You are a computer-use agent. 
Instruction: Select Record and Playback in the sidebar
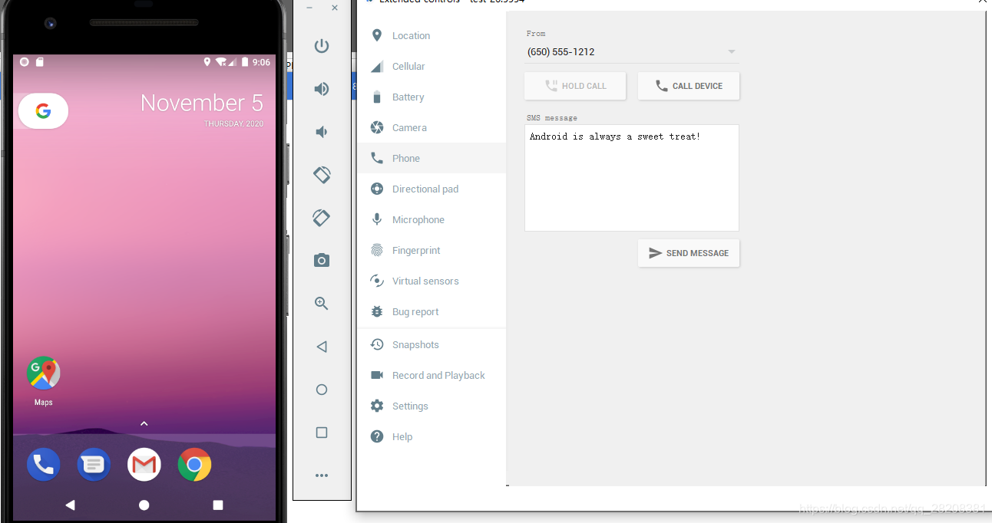(438, 375)
